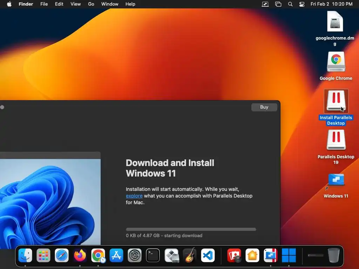359x269 pixels.
Task: Click the "0 KB of 4.87 GB - starting download" status
Action: pos(164,236)
